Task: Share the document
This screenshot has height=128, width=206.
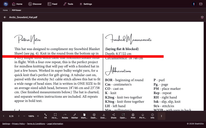Action: pos(113,116)
